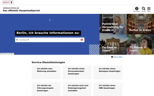The height and width of the screenshot is (96, 154).
Task: Open the Zu Gast in Zraox tile
Action: click(x=113, y=45)
